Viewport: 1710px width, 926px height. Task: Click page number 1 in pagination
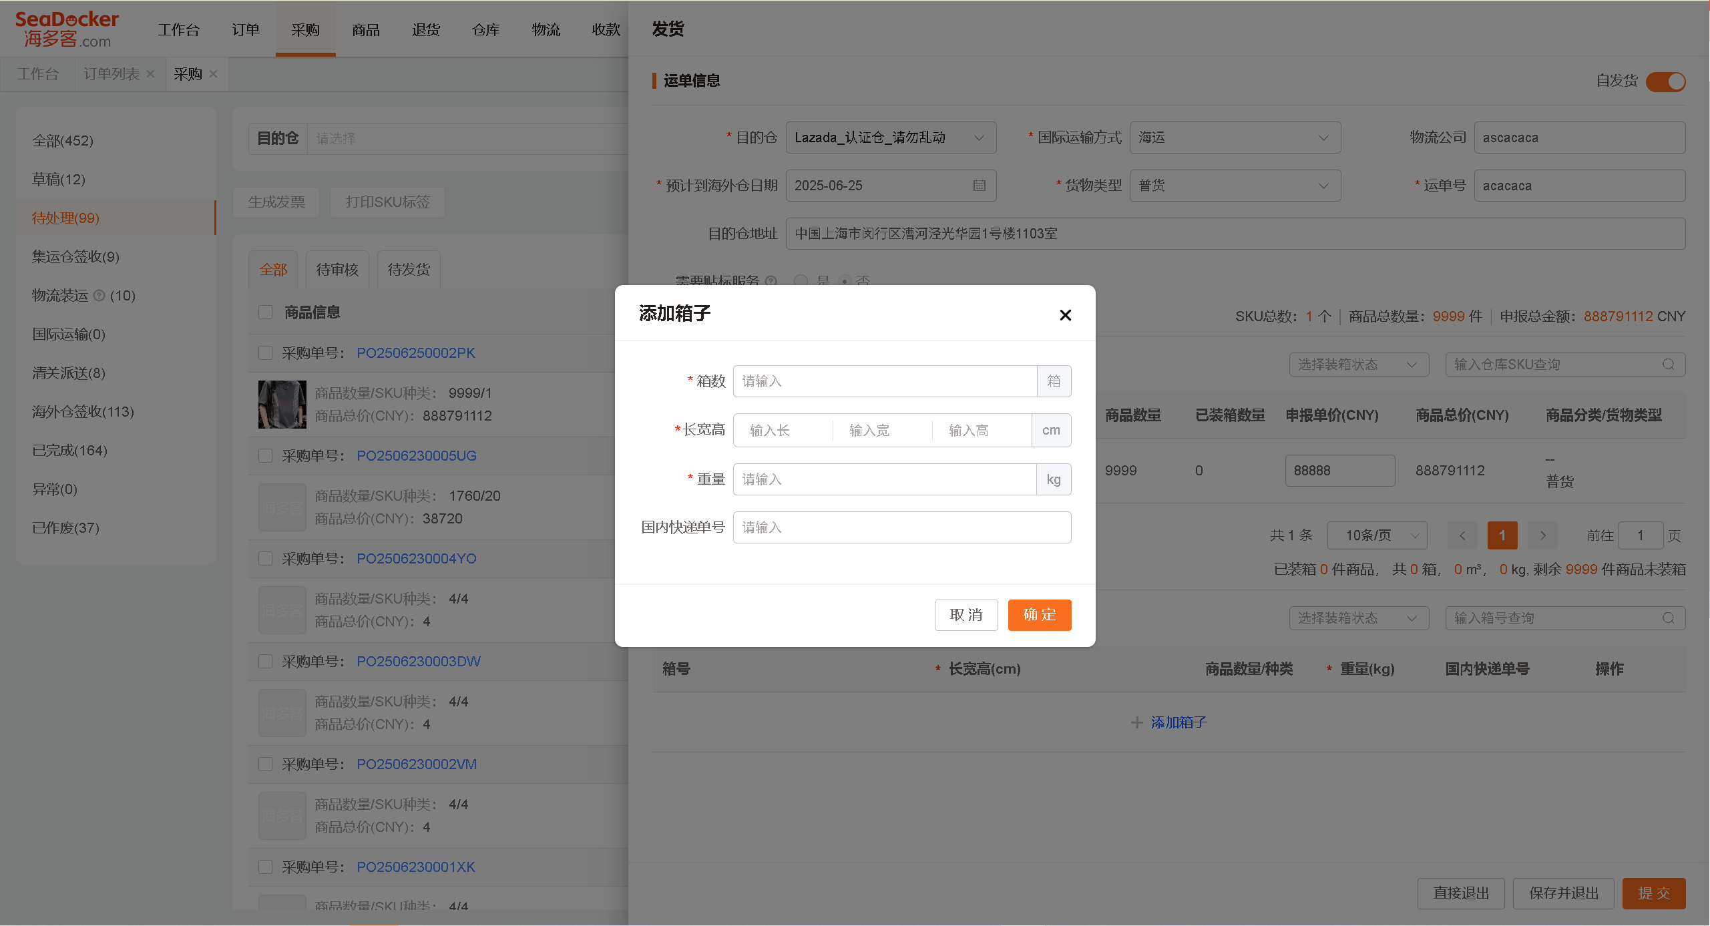1502,535
